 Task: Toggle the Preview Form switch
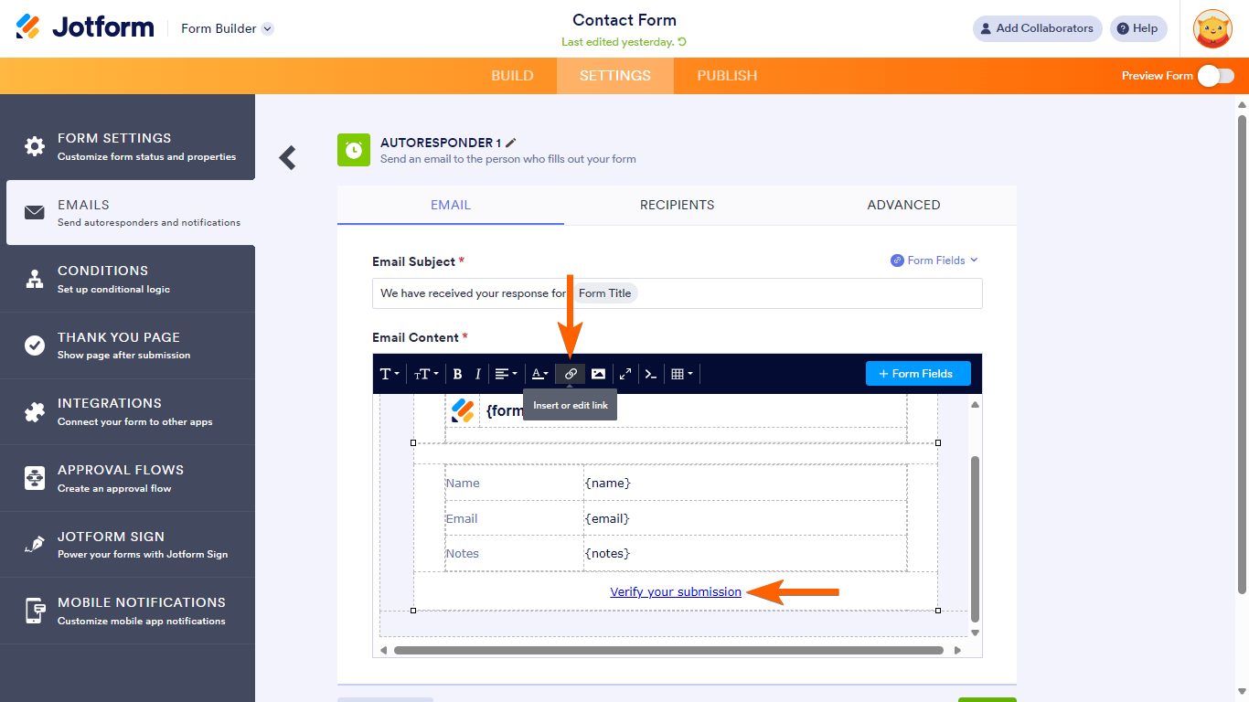1216,76
